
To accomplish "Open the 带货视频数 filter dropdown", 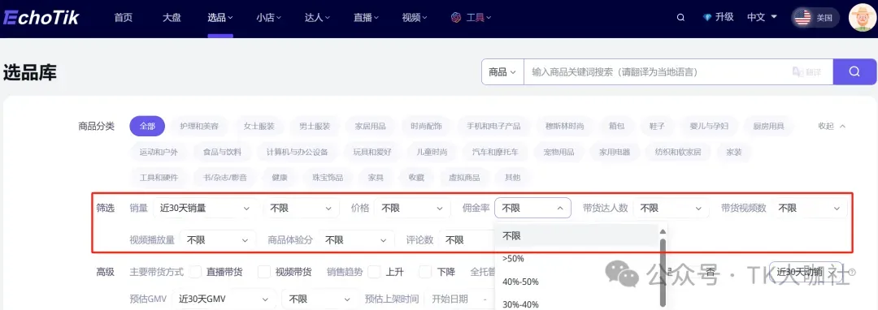I will [809, 208].
